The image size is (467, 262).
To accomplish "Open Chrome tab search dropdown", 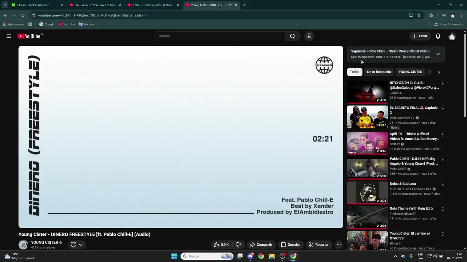I will (5, 5).
